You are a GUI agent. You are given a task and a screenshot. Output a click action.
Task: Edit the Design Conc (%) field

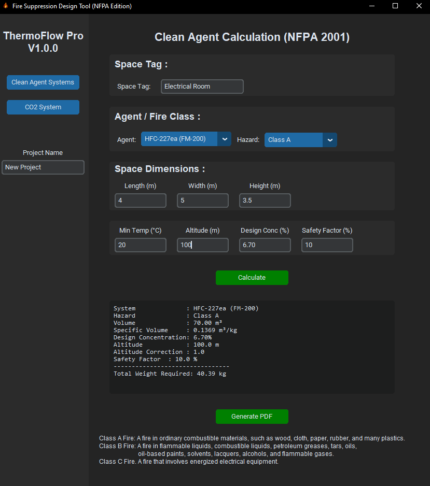pos(265,245)
